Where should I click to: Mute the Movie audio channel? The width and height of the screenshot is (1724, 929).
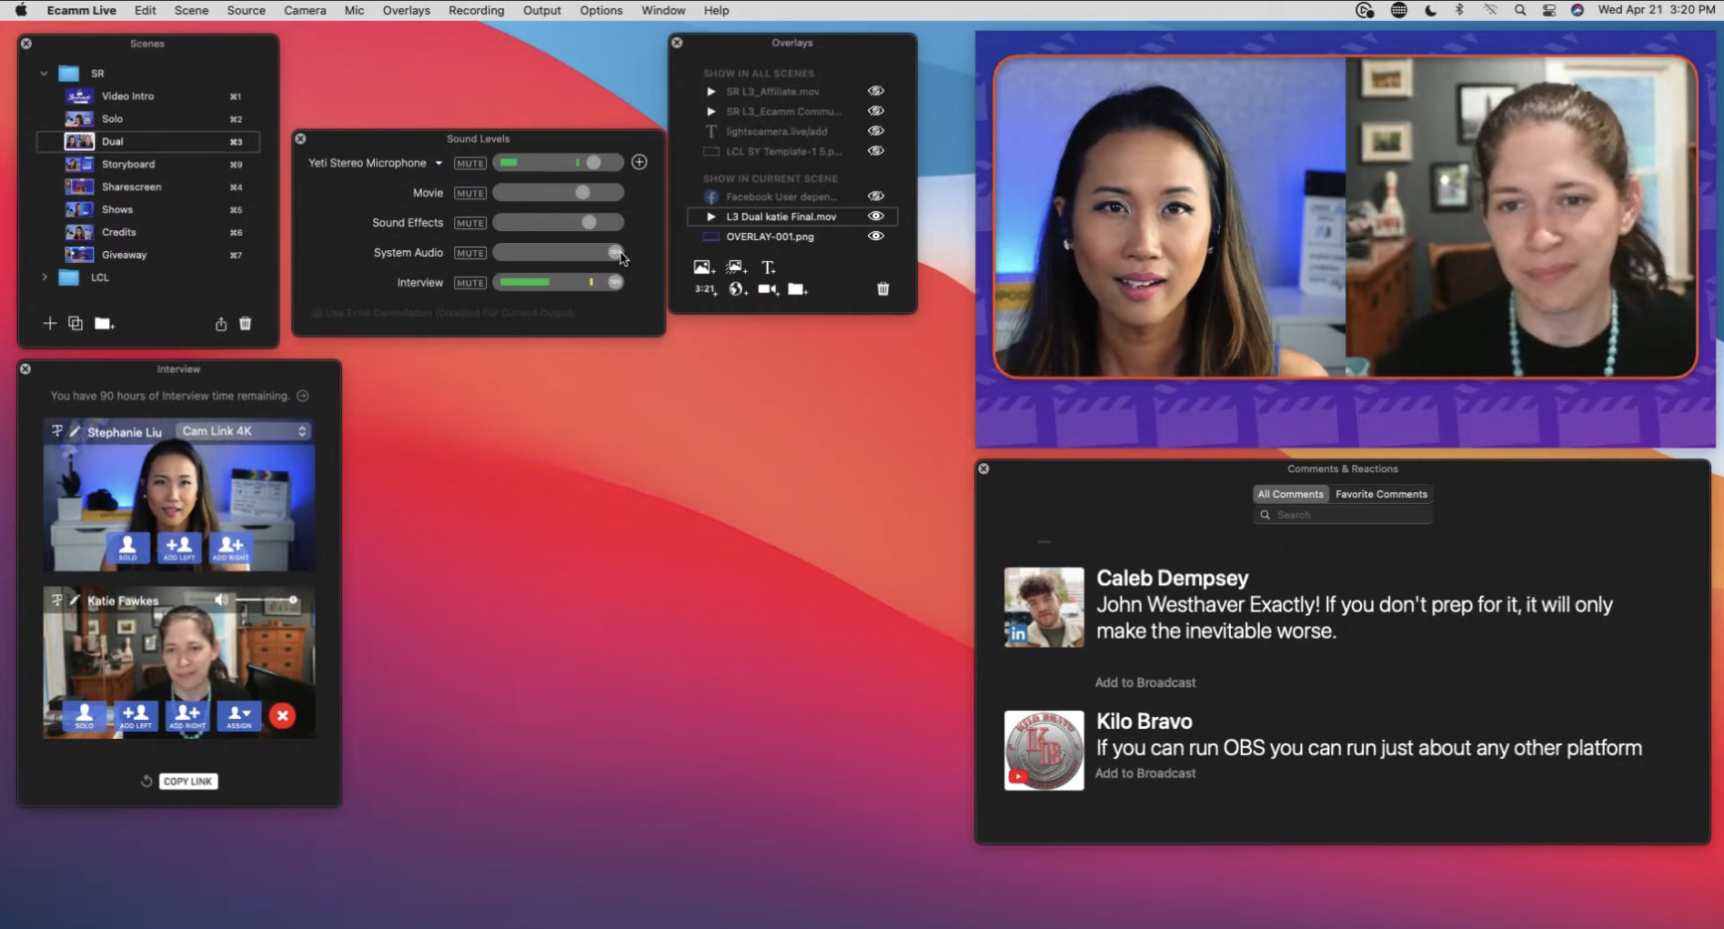coord(469,192)
